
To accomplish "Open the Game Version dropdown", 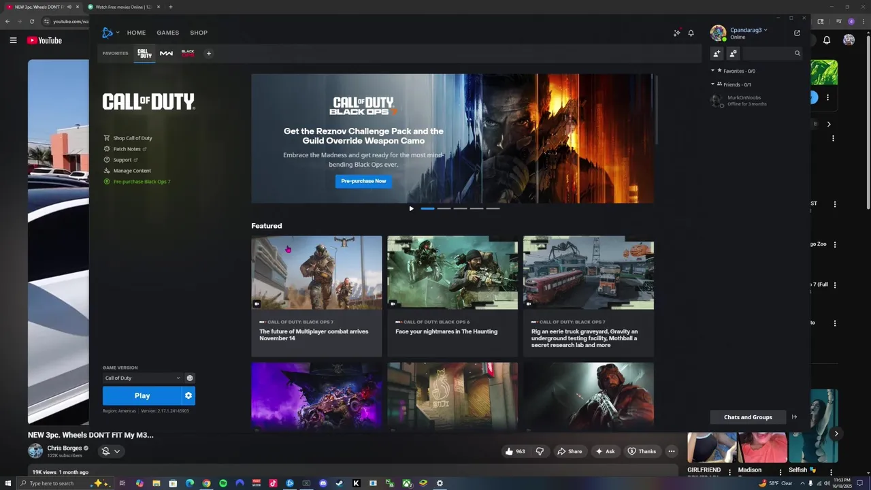I will 143,378.
